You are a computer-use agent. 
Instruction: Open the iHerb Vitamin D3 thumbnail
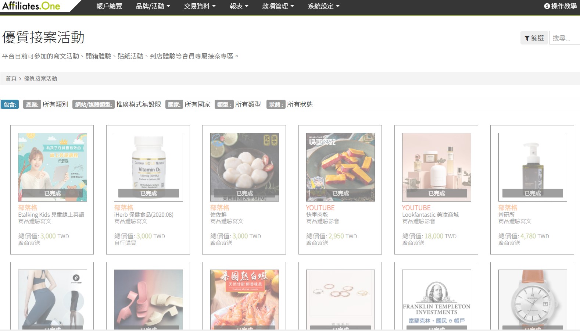coord(148,167)
